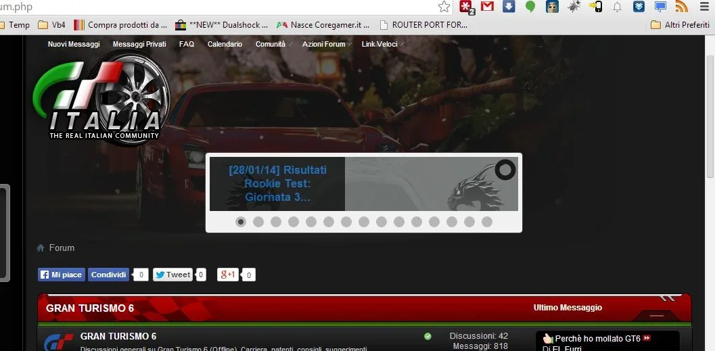Click the Google +1 button

tap(228, 275)
